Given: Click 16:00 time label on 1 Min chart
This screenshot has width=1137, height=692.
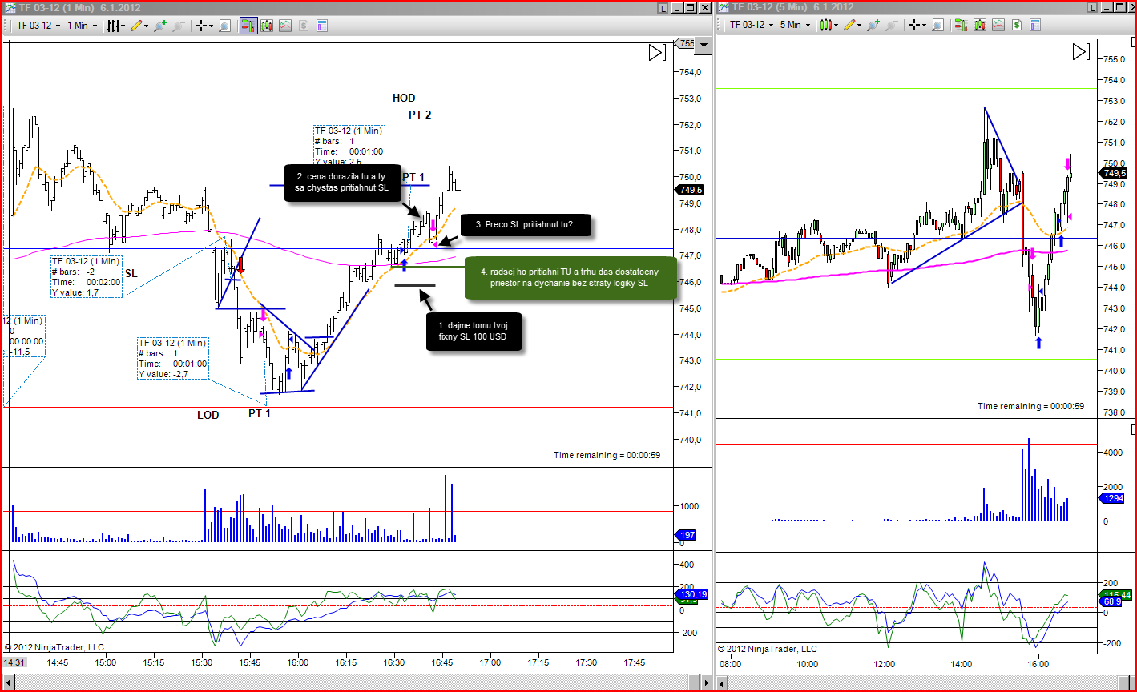Looking at the screenshot, I should click(298, 663).
